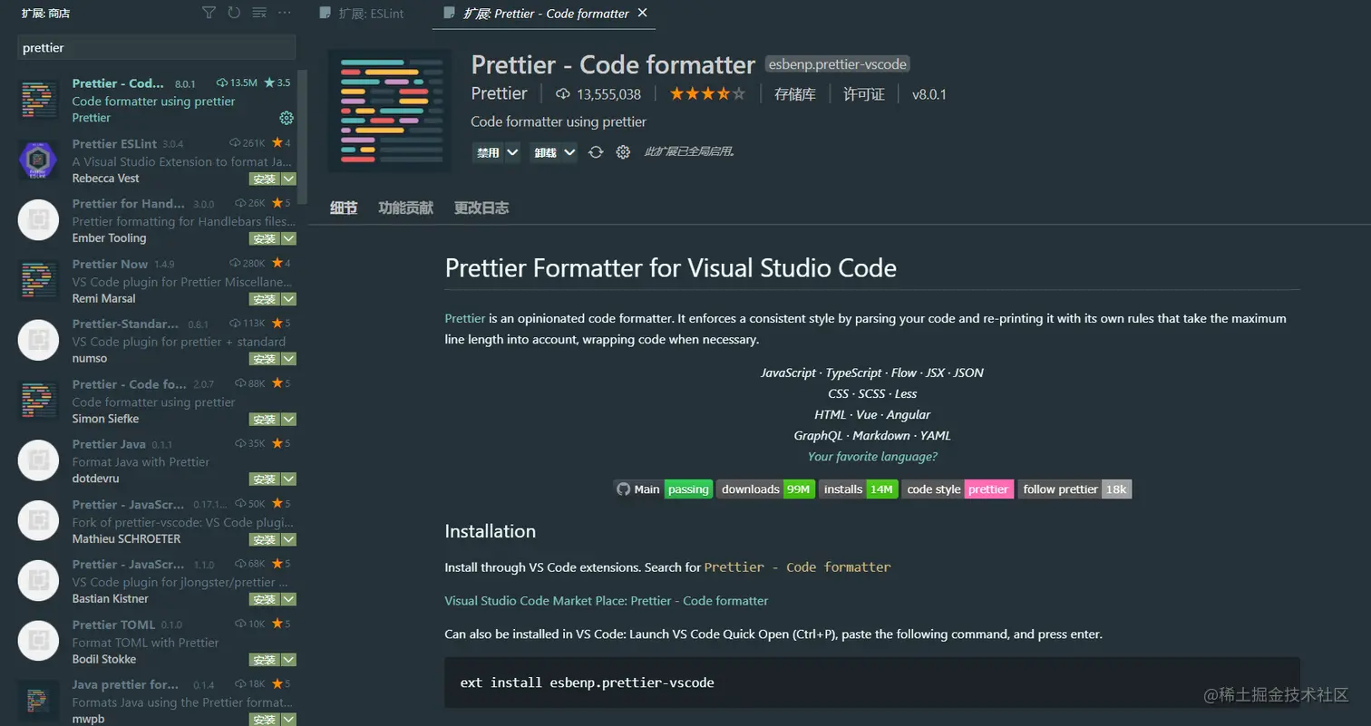1371x726 pixels.
Task: Click the icon of Simon Siefke's Prettier extension
Action: pos(39,401)
